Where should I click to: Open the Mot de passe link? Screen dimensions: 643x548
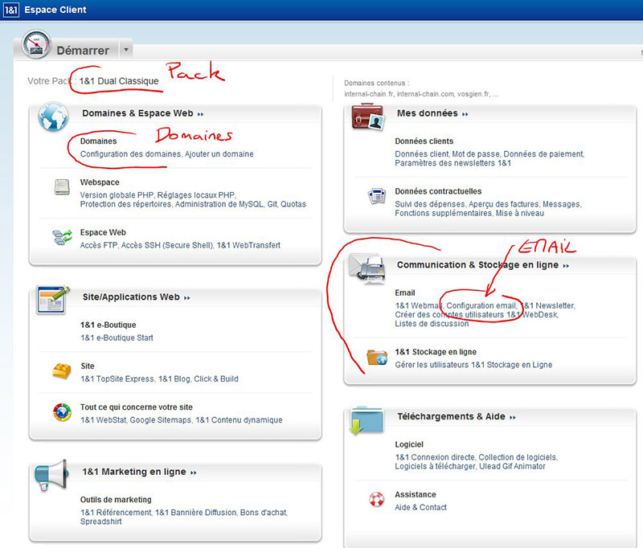(x=476, y=154)
